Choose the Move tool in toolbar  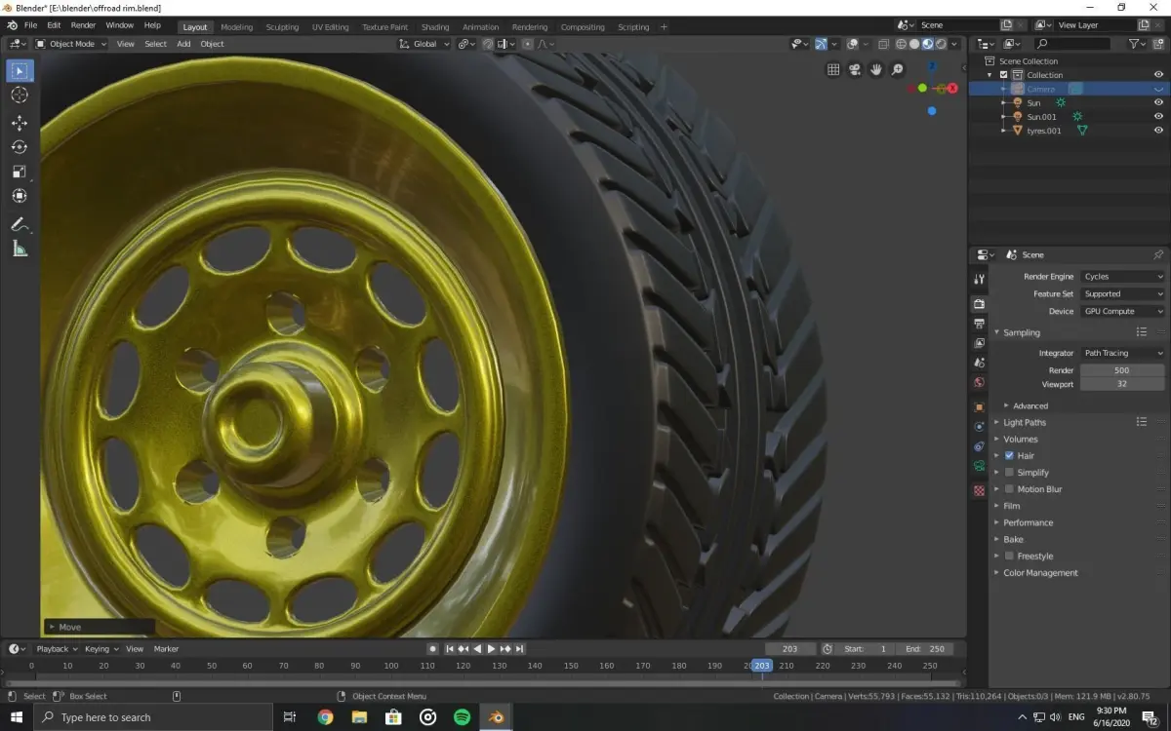[x=20, y=123]
